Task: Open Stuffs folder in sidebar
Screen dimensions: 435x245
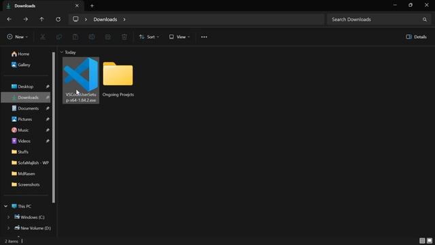Action: point(20,152)
